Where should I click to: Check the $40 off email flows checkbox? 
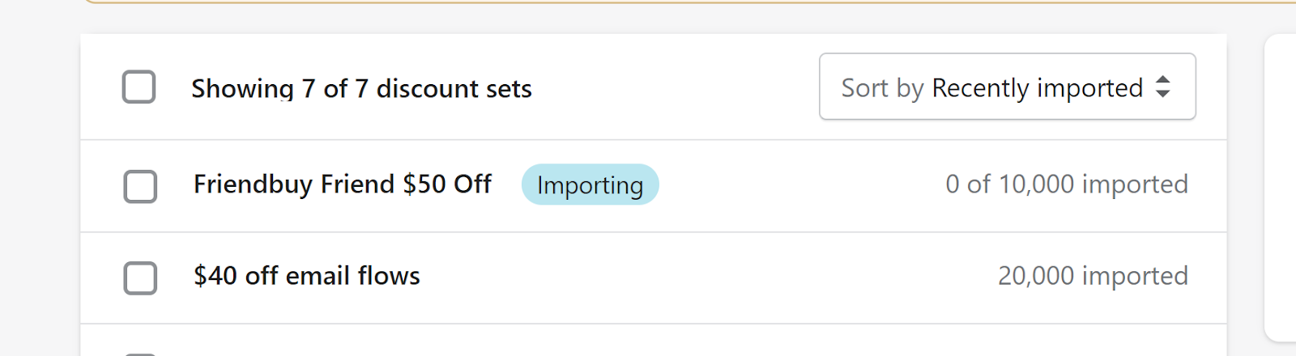[140, 278]
